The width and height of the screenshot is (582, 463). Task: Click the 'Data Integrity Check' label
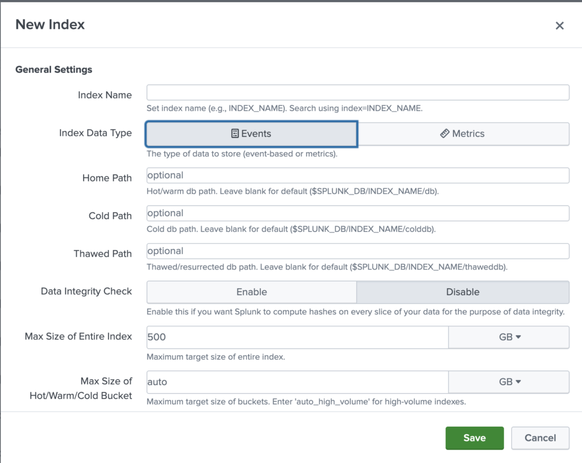tap(86, 291)
